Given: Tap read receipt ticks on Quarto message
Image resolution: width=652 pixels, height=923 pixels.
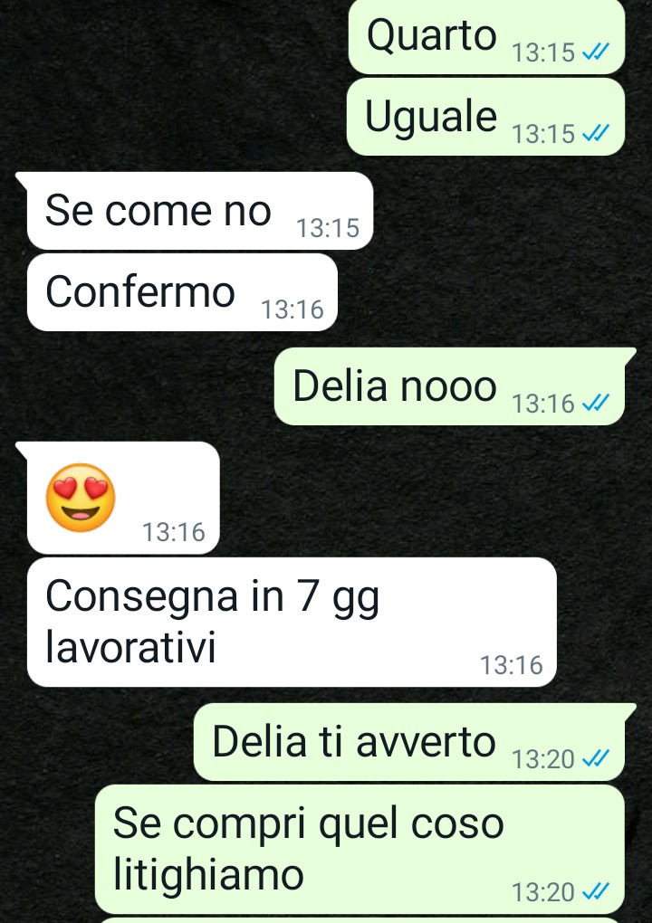Looking at the screenshot, I should click(596, 52).
